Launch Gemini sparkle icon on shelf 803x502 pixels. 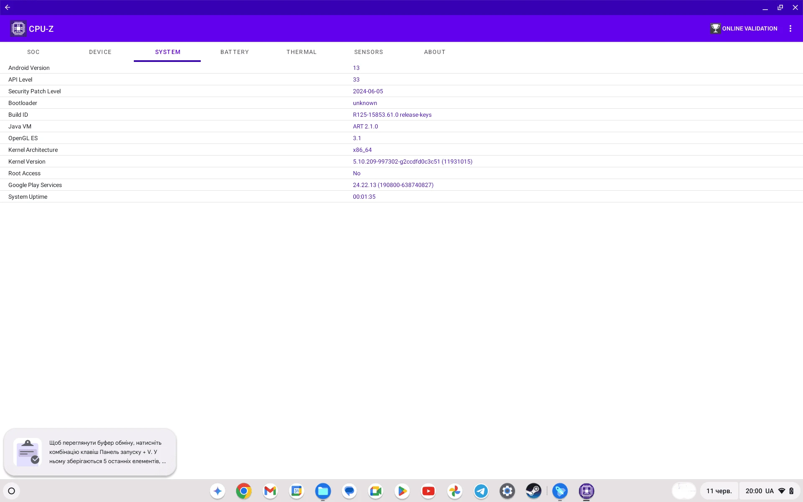217,491
